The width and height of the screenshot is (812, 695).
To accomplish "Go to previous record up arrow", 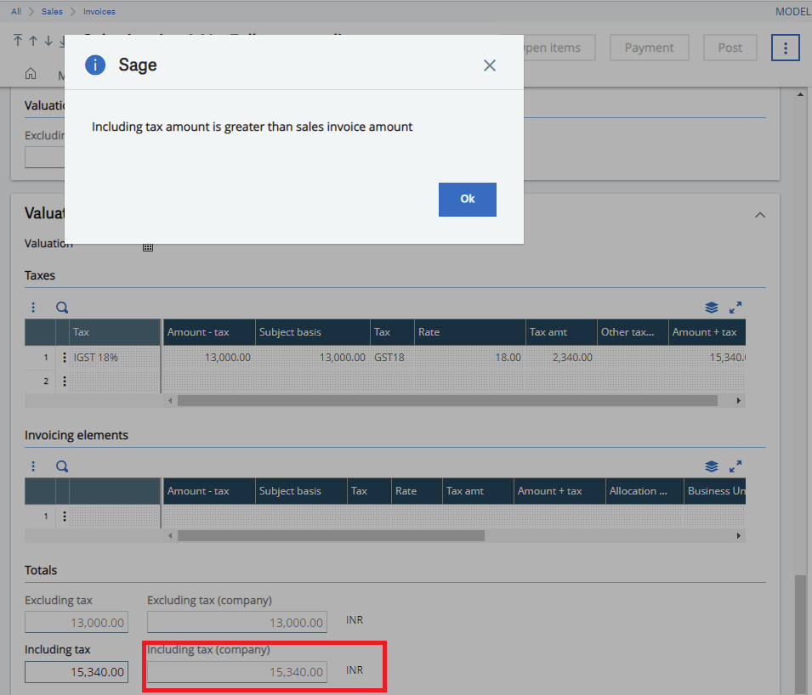I will point(33,41).
